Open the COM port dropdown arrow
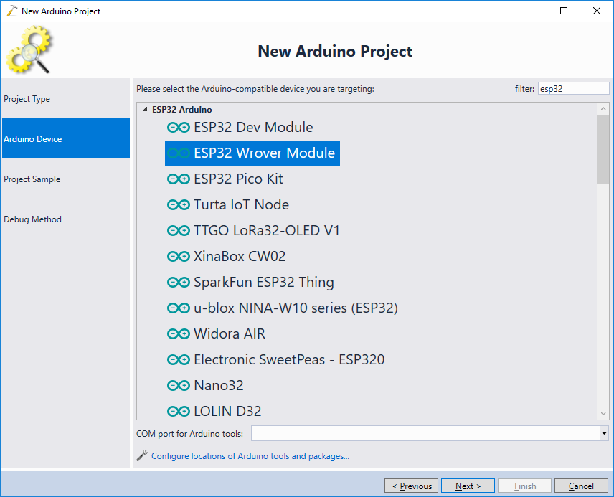The height and width of the screenshot is (497, 614). [x=604, y=433]
